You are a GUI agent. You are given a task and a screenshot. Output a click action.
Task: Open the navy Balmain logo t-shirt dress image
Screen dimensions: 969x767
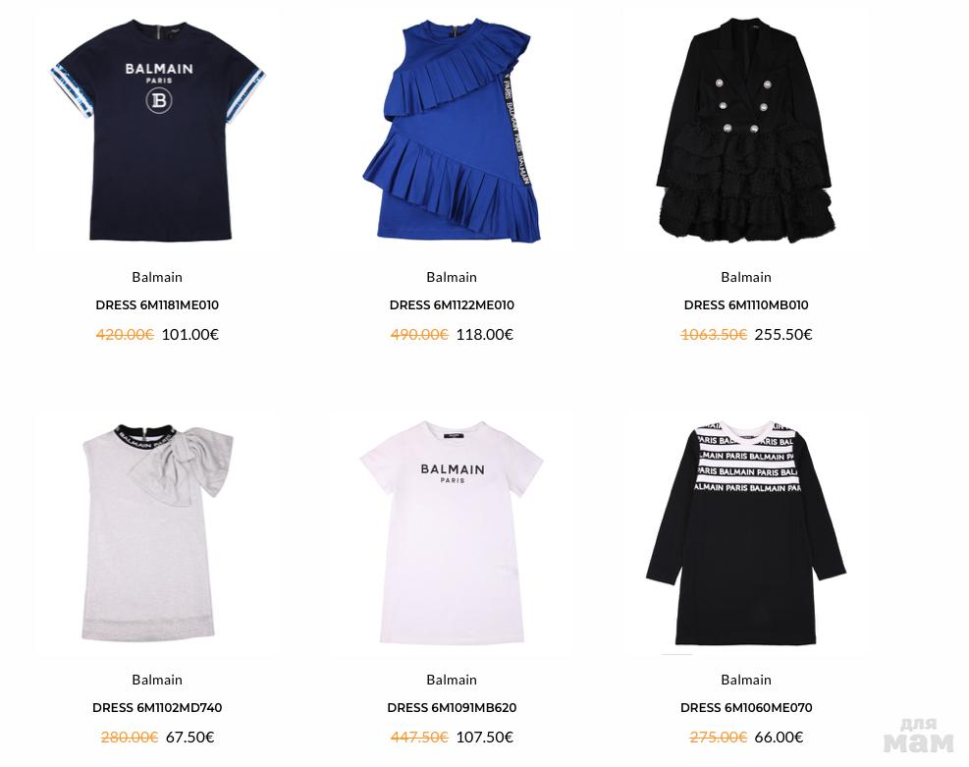pos(158,131)
